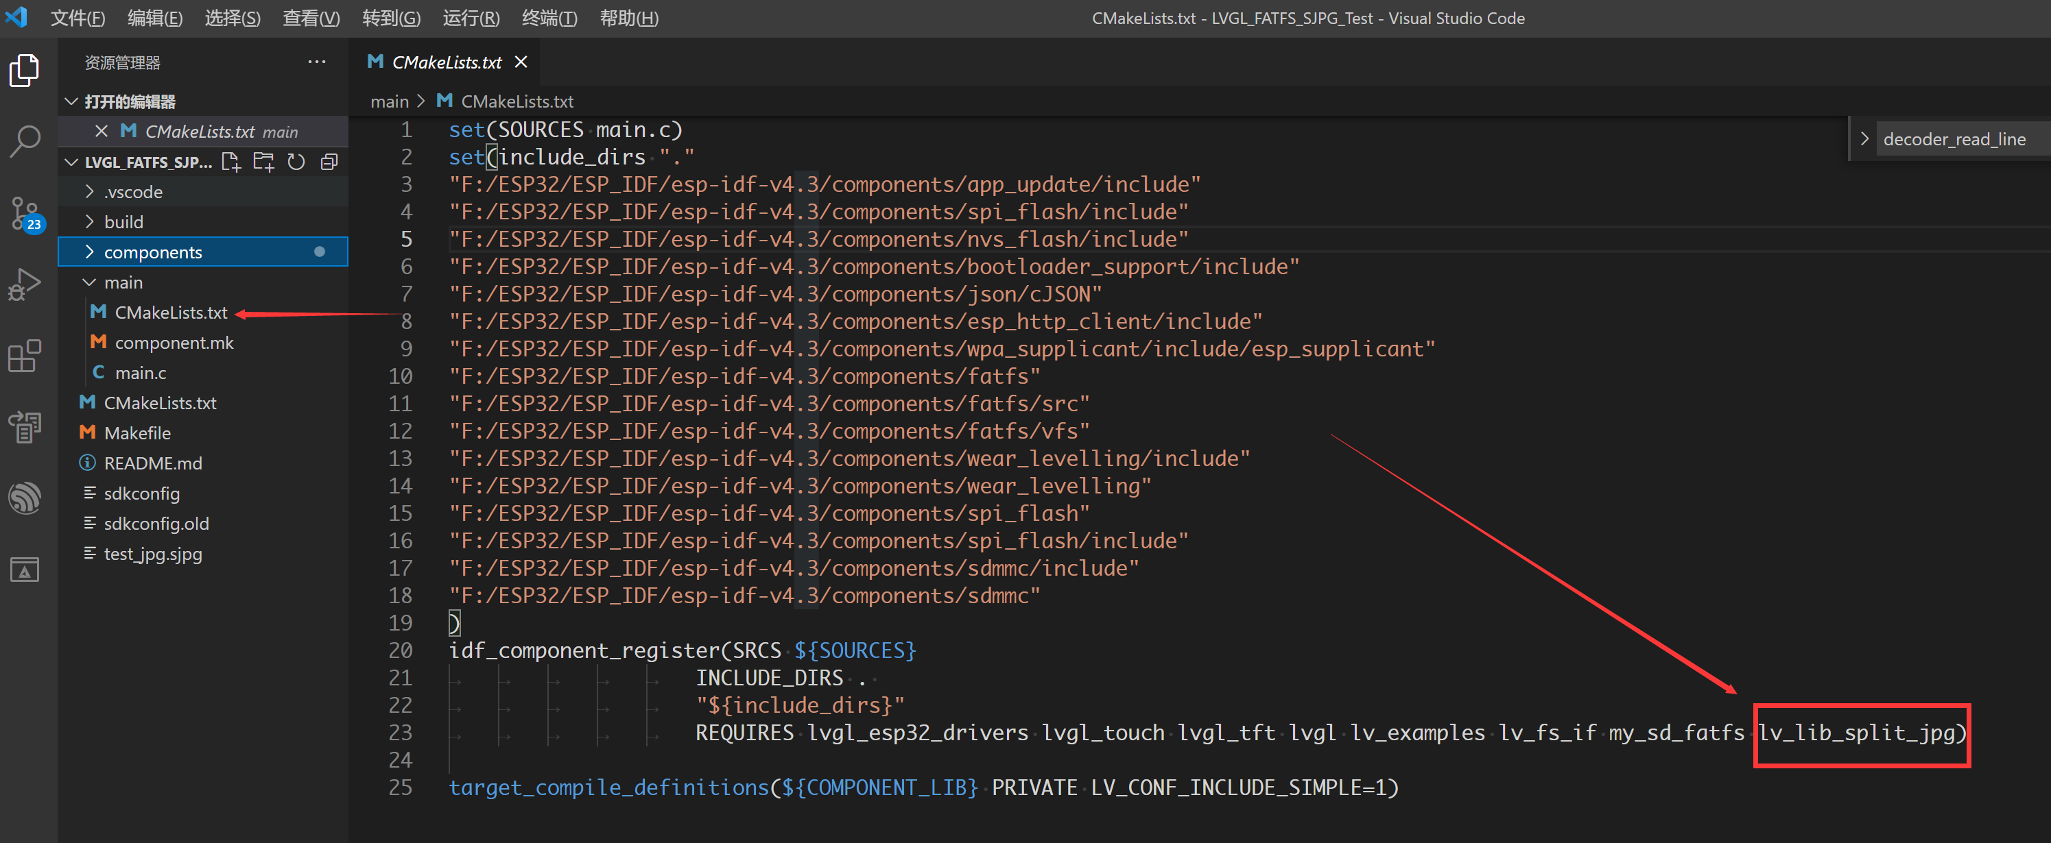Open the Extensions view icon

(25, 356)
